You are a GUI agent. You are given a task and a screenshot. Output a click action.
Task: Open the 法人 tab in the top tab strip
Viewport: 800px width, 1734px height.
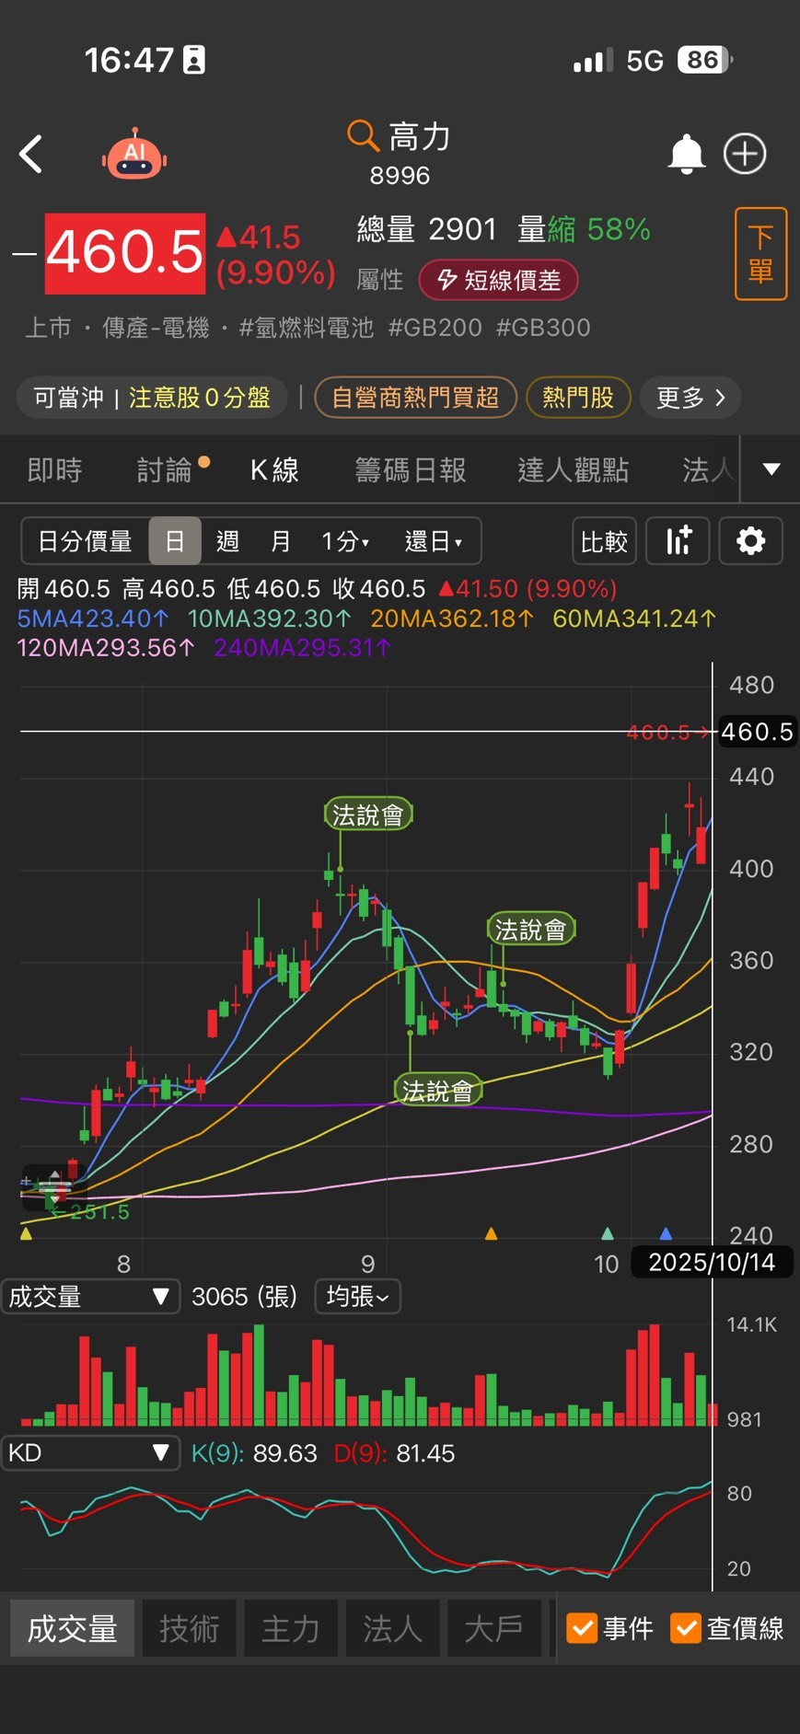(709, 470)
